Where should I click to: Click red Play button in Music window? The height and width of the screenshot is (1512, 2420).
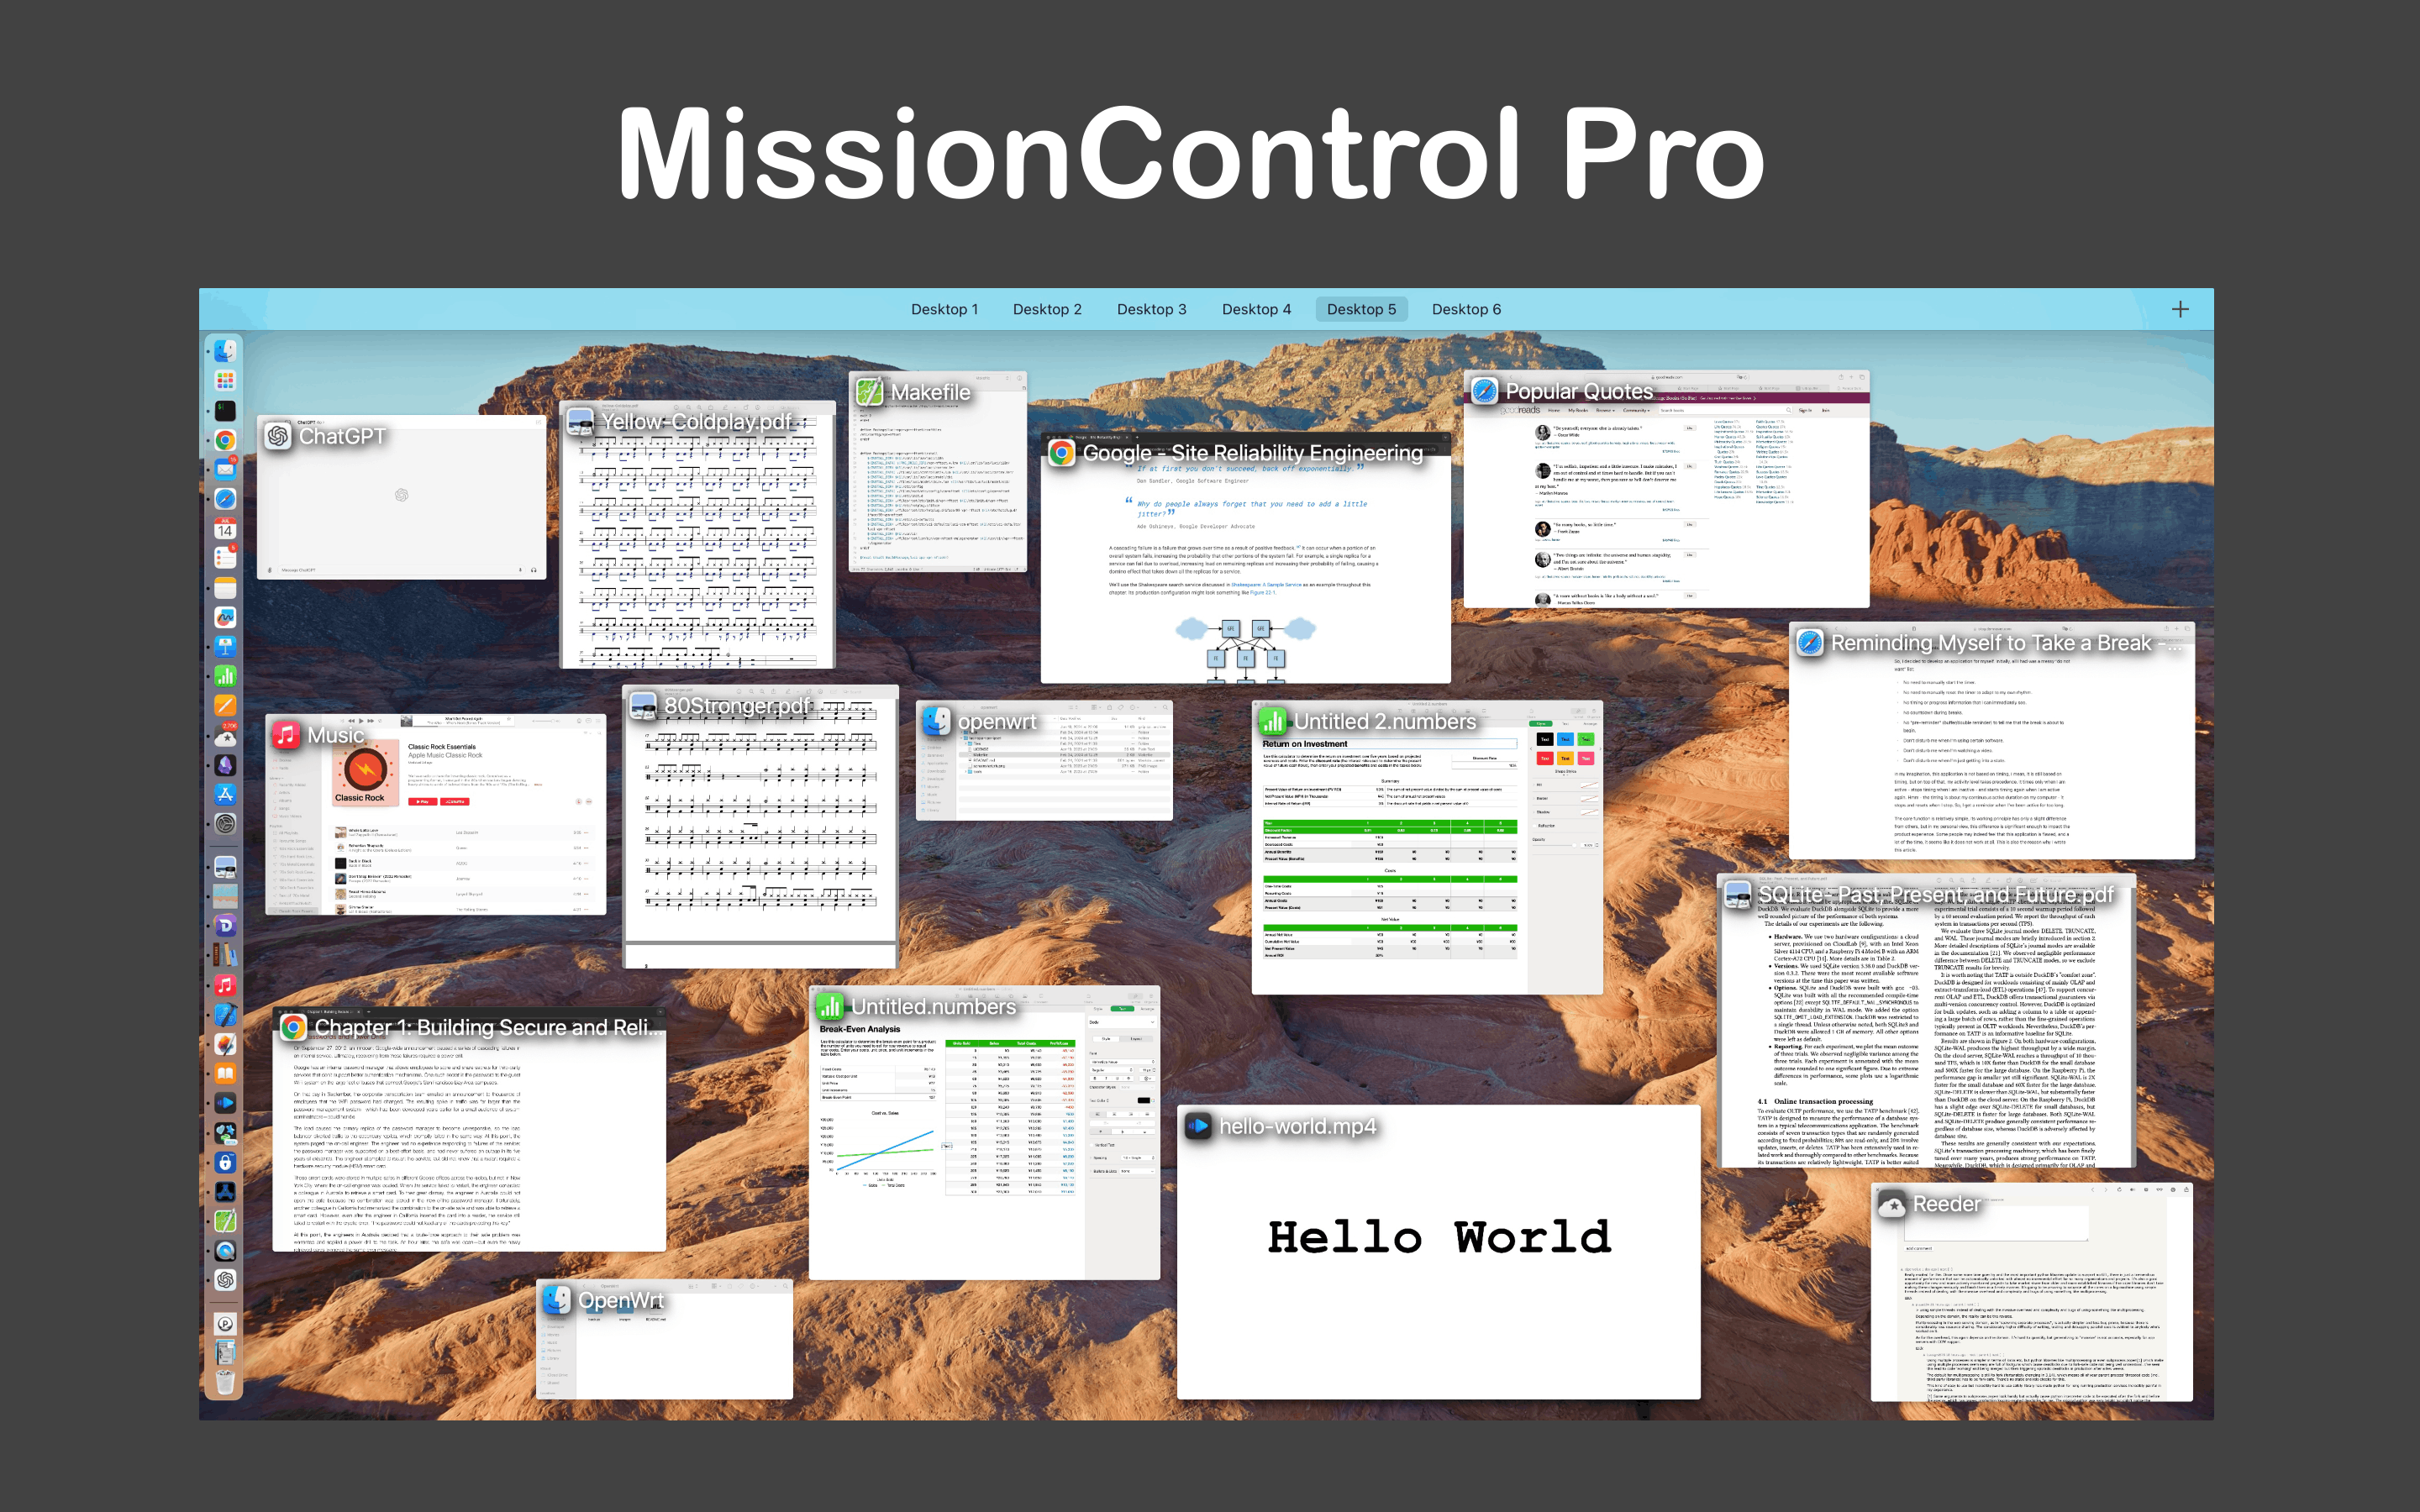[422, 801]
